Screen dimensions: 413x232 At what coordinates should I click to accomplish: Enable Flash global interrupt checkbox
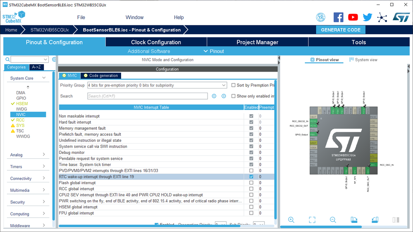click(251, 183)
